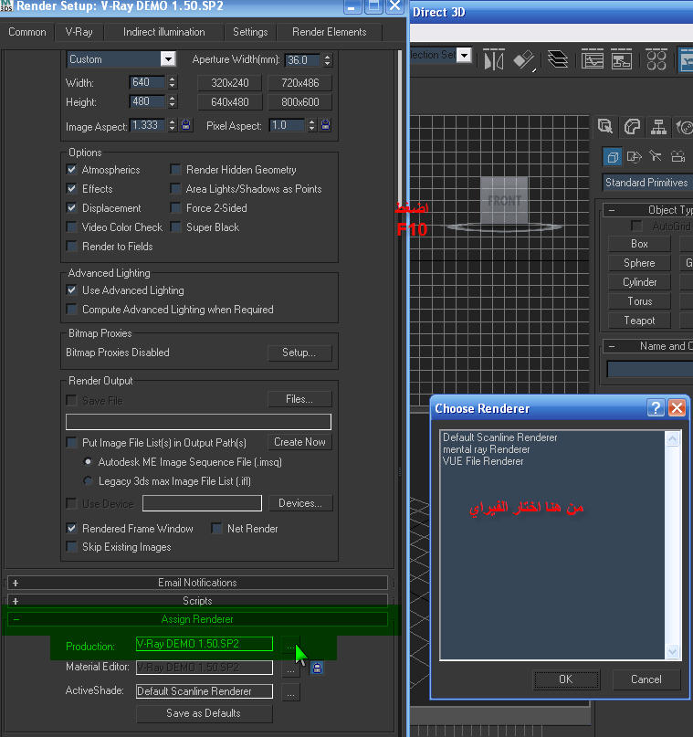Disable the Atmospherics checkbox

[x=72, y=169]
